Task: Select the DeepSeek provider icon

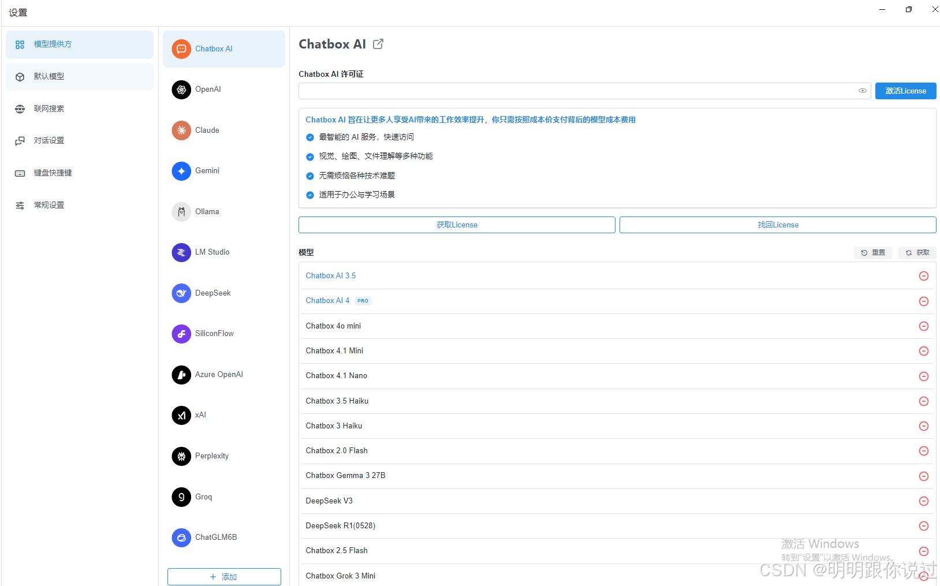Action: (181, 293)
